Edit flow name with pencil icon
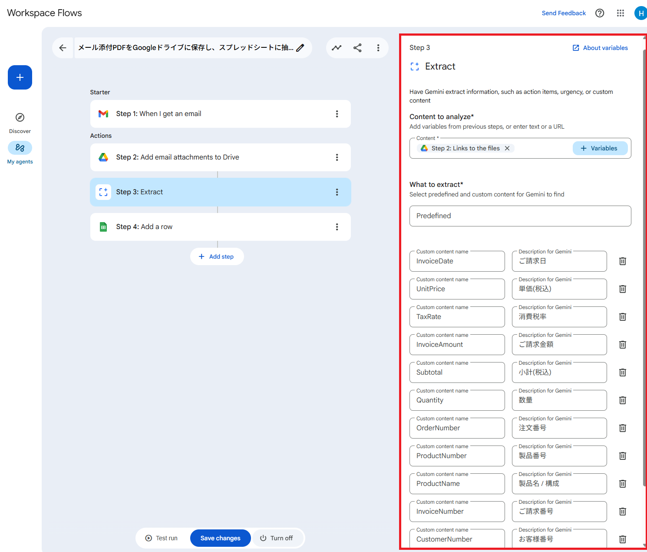The width and height of the screenshot is (647, 552). (x=300, y=48)
